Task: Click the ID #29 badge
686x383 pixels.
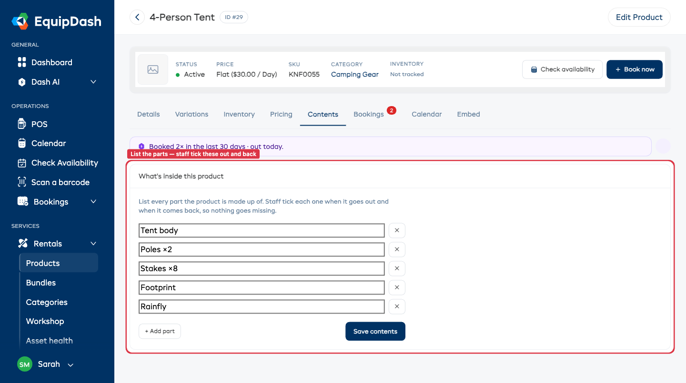Action: click(x=234, y=17)
